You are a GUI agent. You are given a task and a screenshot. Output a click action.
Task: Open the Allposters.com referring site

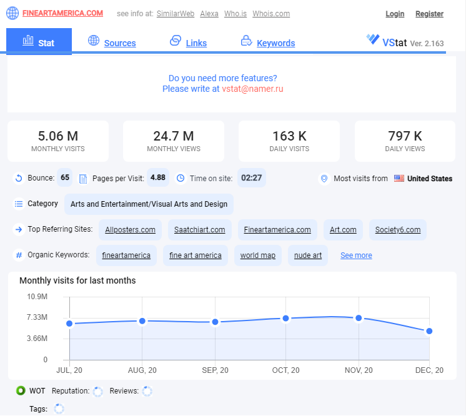(130, 230)
